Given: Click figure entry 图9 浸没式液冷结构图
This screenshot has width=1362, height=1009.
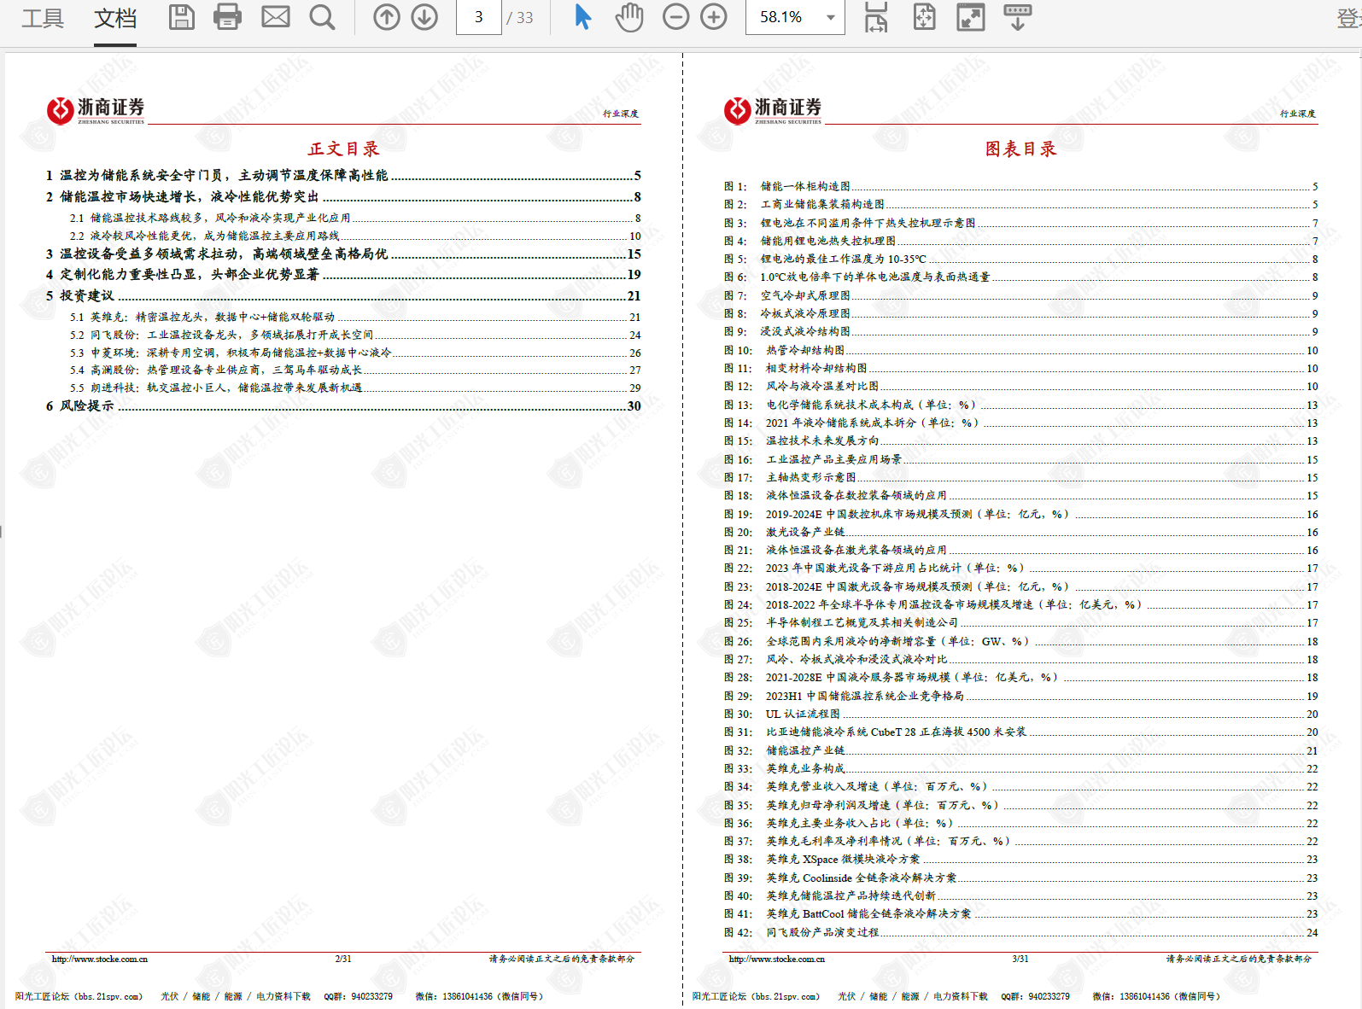Looking at the screenshot, I should click(1020, 331).
